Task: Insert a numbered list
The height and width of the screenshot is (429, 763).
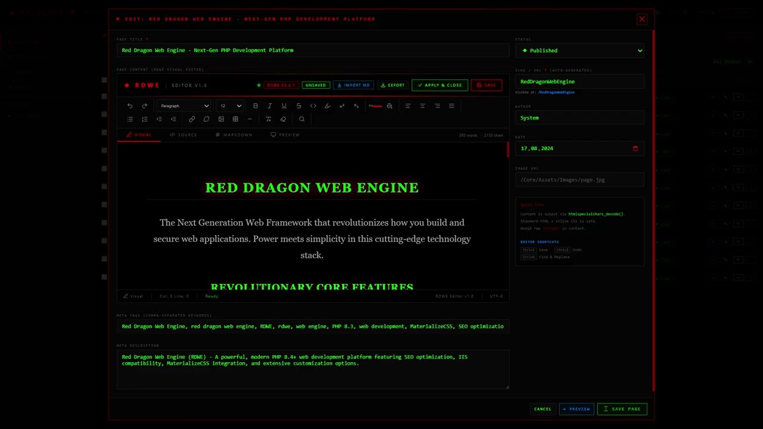Action: [x=144, y=119]
